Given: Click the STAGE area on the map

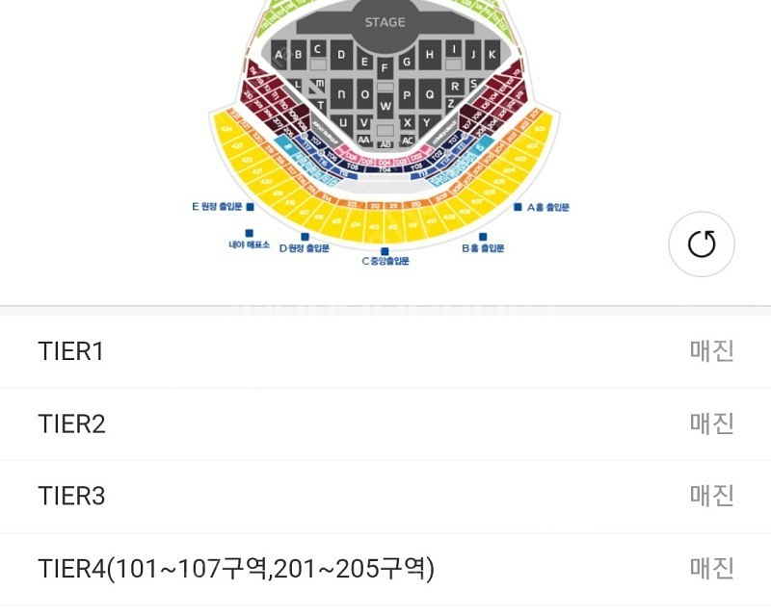Looking at the screenshot, I should click(x=385, y=22).
